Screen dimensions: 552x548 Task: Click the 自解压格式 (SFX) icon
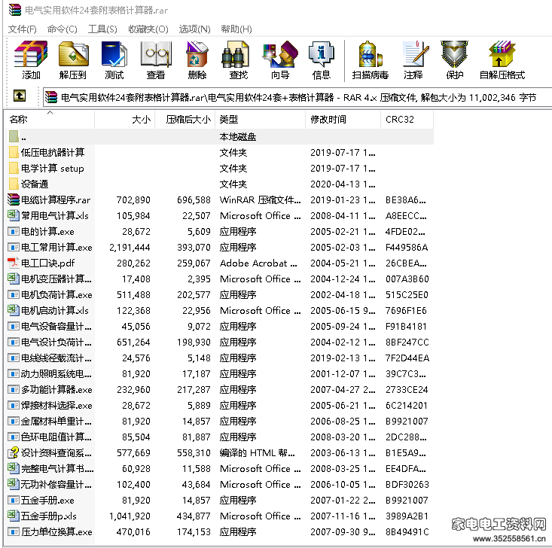coord(502,54)
